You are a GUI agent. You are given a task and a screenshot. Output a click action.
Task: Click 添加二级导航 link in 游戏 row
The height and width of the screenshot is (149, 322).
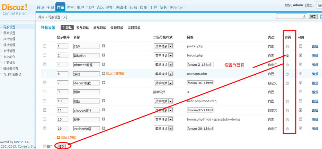[x=115, y=74]
